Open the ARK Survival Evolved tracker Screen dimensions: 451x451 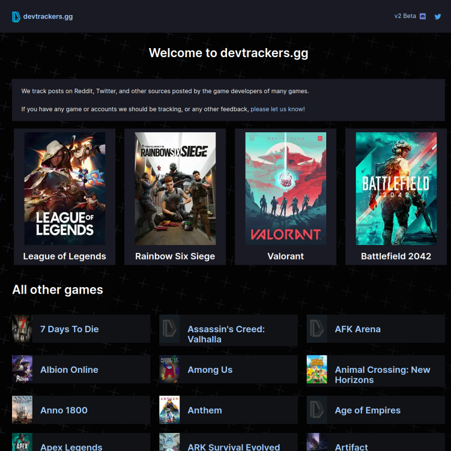coord(234,447)
